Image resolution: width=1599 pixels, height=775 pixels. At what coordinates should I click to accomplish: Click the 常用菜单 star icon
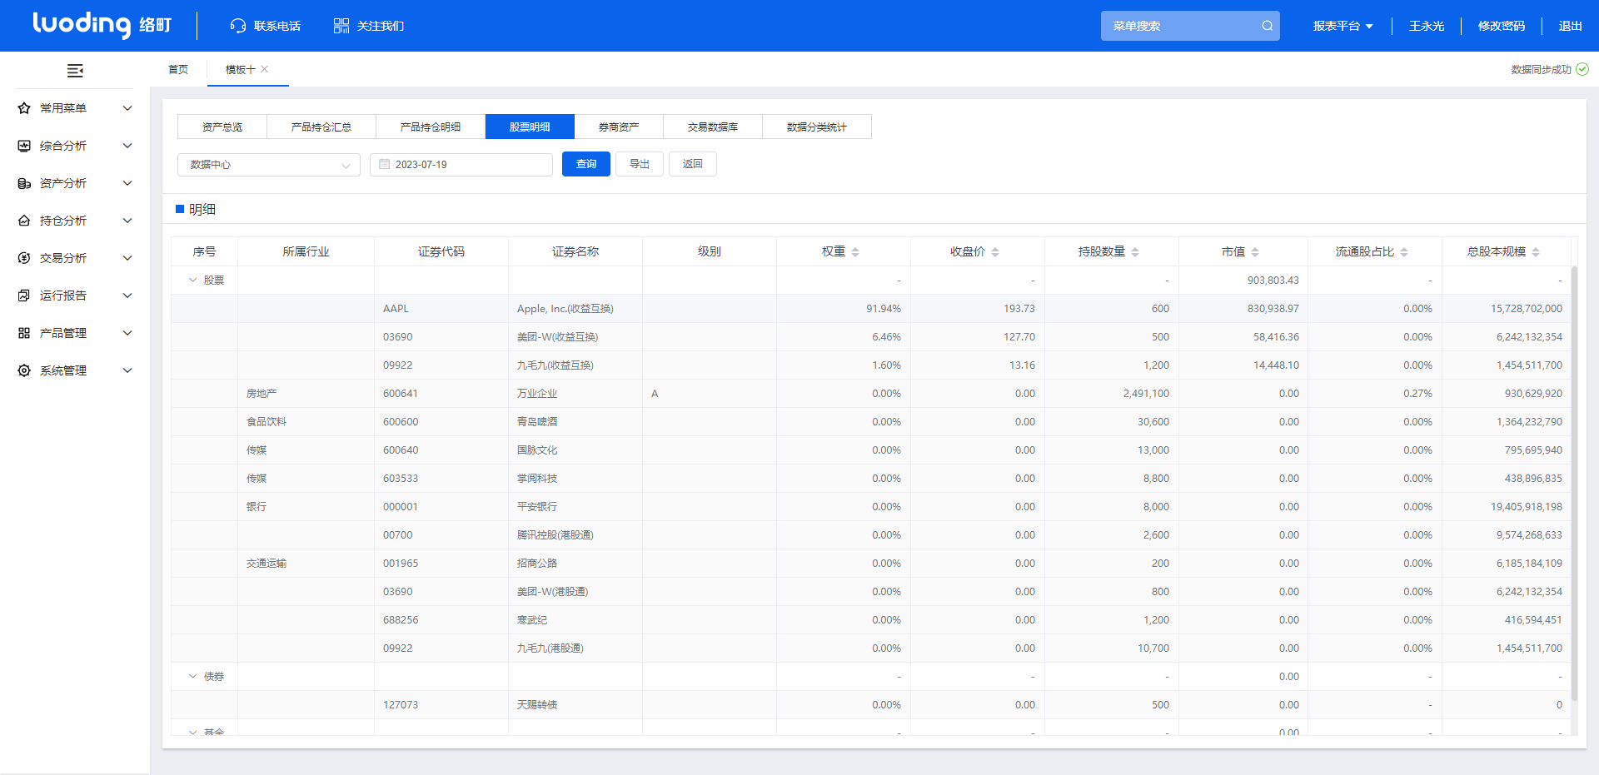tap(24, 108)
